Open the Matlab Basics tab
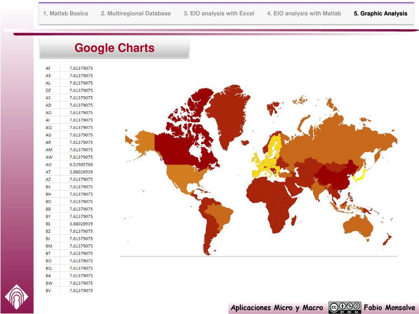Viewport: 419px width, 314px height. (65, 13)
